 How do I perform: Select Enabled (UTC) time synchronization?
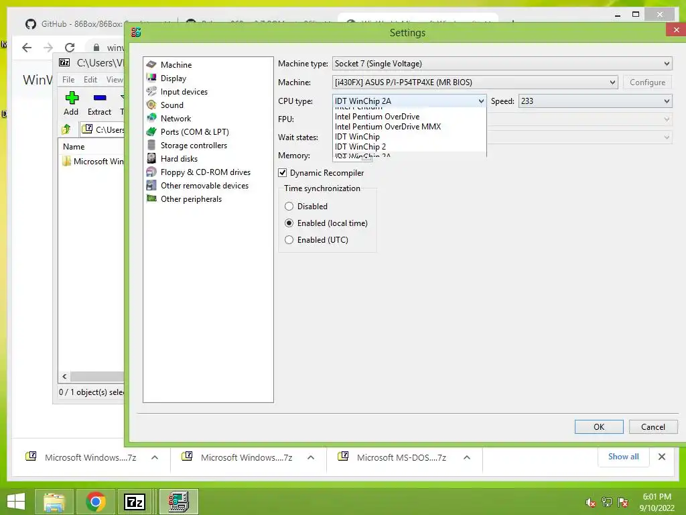click(x=289, y=240)
